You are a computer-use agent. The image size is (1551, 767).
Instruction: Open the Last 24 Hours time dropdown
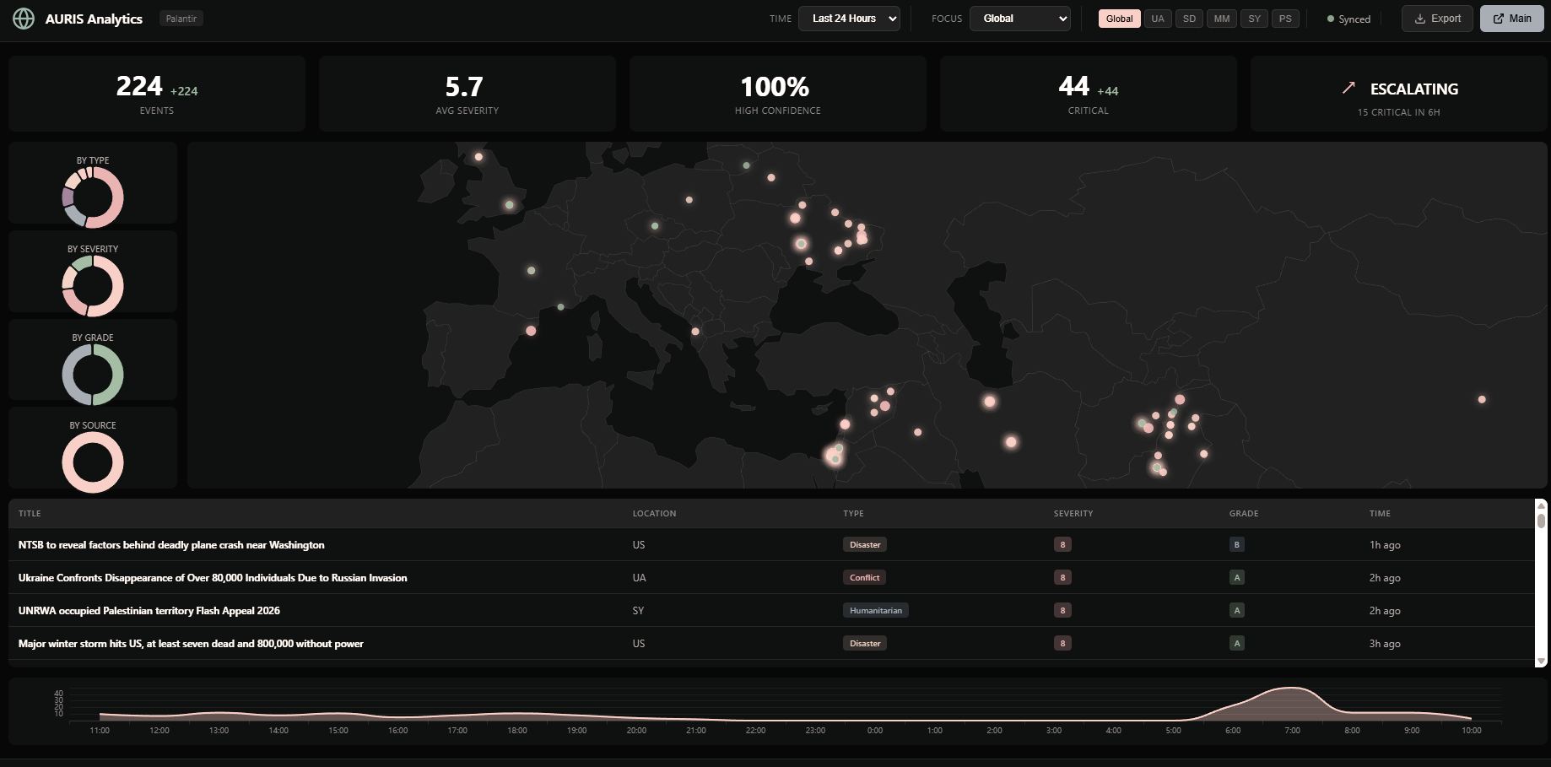click(848, 18)
